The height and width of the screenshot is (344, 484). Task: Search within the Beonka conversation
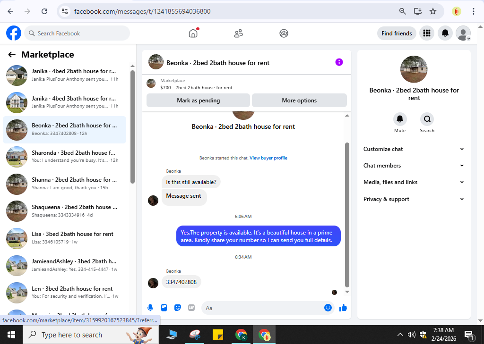pyautogui.click(x=427, y=119)
